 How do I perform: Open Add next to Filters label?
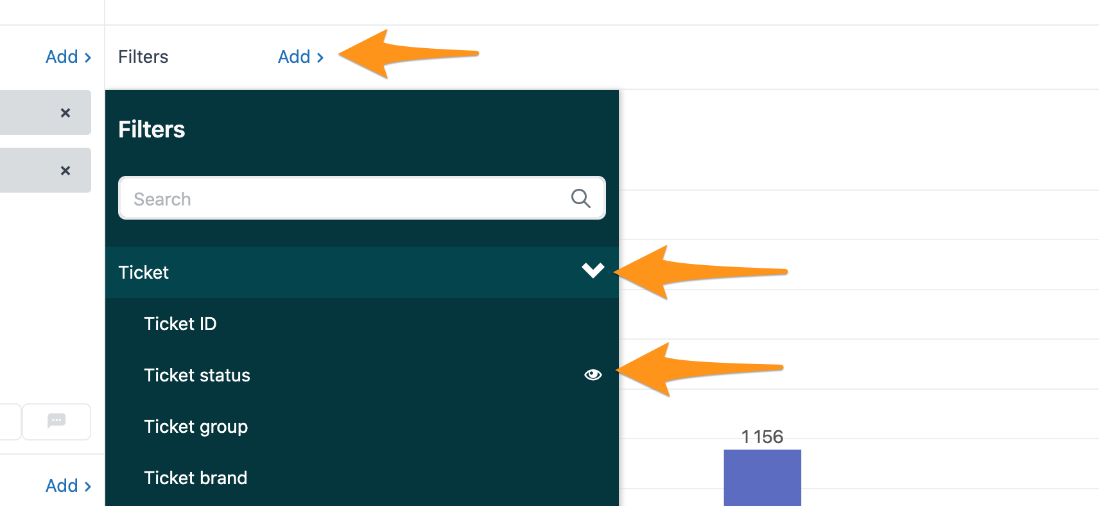click(300, 57)
